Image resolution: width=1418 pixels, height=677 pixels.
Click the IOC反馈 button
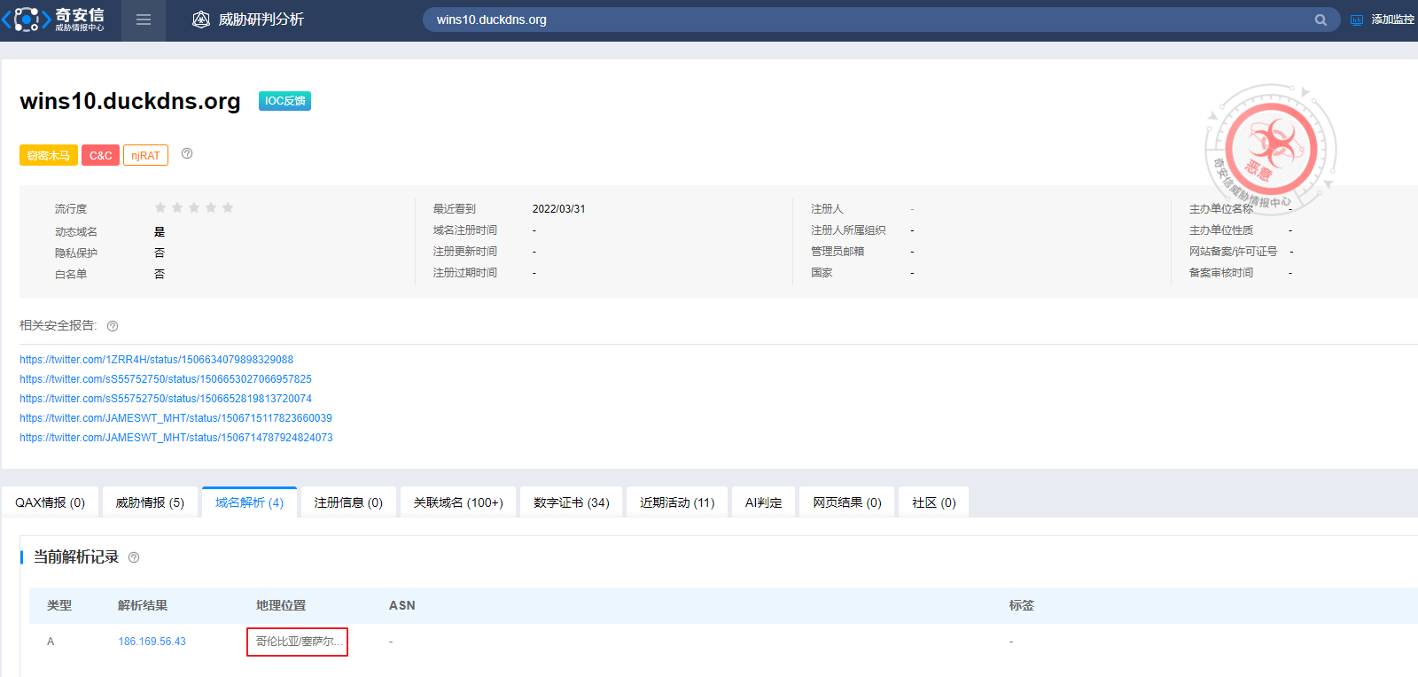(284, 101)
